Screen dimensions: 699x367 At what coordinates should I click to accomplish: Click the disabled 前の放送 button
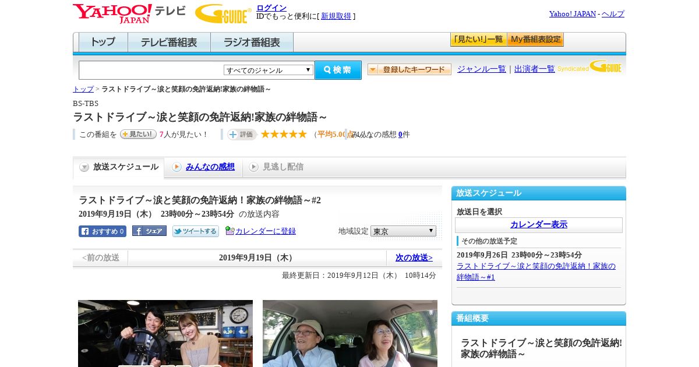tap(100, 257)
